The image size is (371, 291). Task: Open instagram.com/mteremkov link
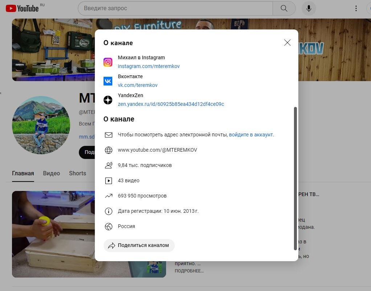(148, 66)
